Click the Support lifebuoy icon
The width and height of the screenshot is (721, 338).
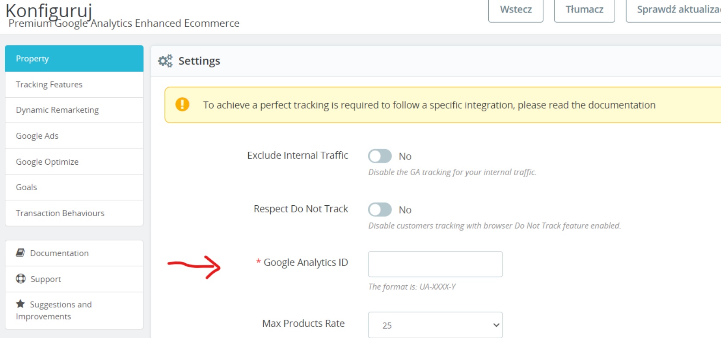tap(21, 279)
